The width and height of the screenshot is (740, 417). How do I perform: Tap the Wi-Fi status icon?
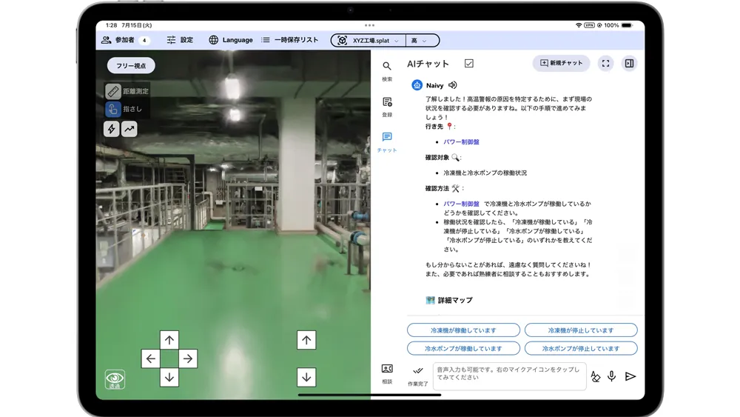[x=579, y=25]
